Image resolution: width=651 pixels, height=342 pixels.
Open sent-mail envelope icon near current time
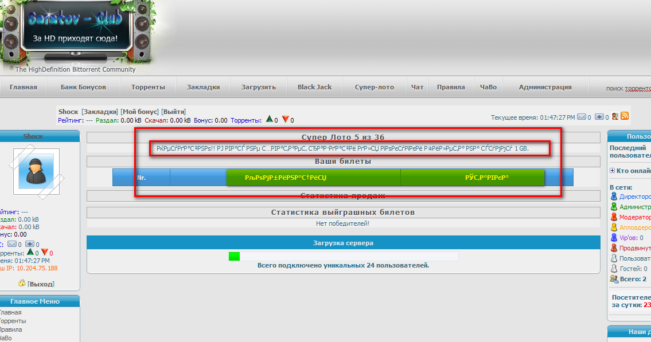[x=599, y=117]
